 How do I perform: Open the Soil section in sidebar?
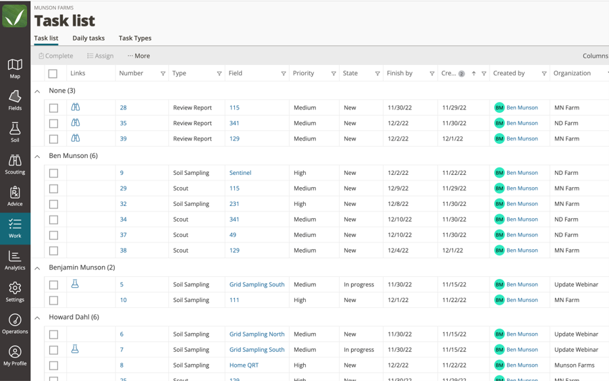(x=15, y=132)
